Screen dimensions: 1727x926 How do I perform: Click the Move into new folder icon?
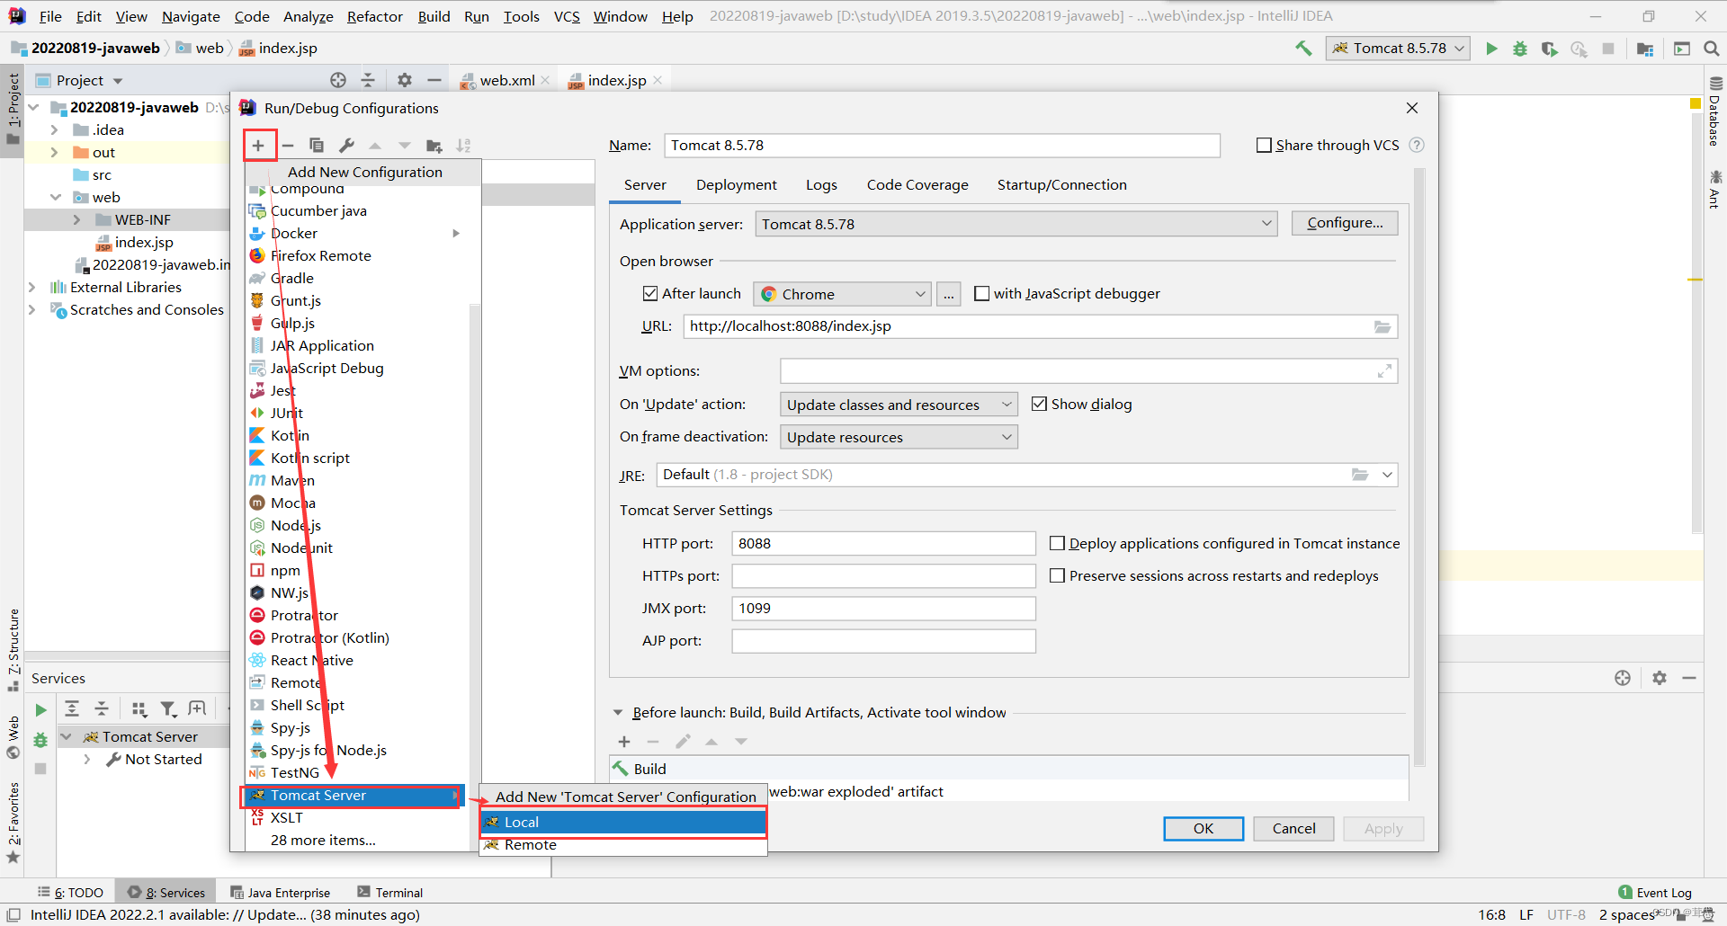click(x=434, y=146)
